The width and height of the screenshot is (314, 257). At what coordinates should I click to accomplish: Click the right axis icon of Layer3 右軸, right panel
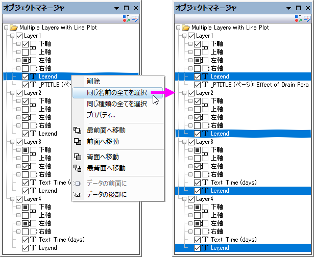tap(206, 174)
